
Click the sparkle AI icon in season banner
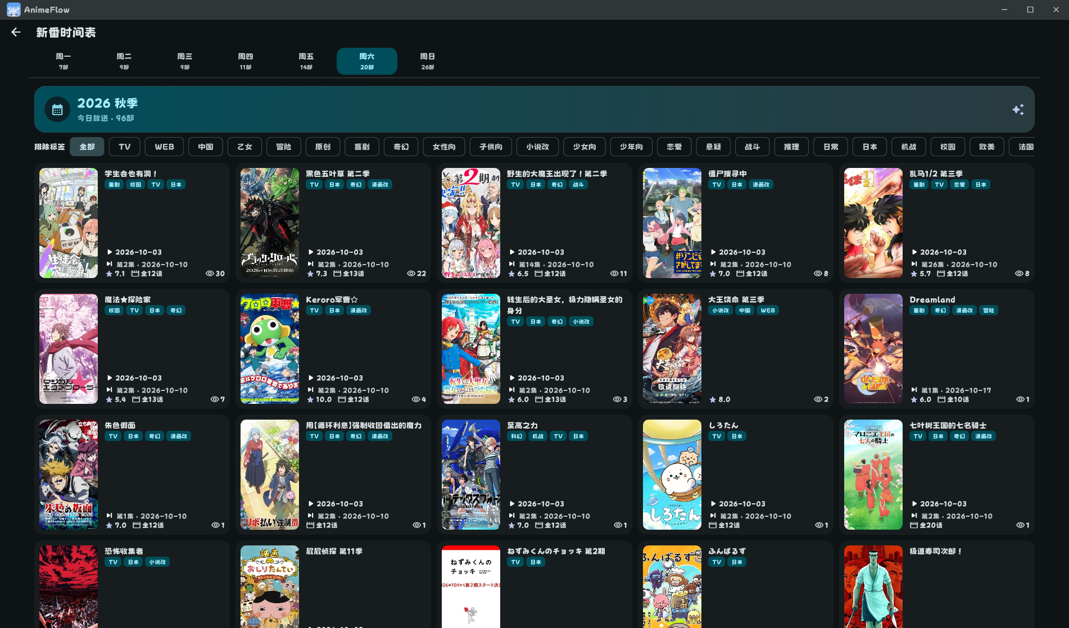pos(1018,110)
